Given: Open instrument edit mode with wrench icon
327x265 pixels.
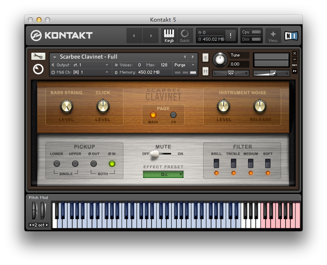Looking at the screenshot, I should point(38,56).
